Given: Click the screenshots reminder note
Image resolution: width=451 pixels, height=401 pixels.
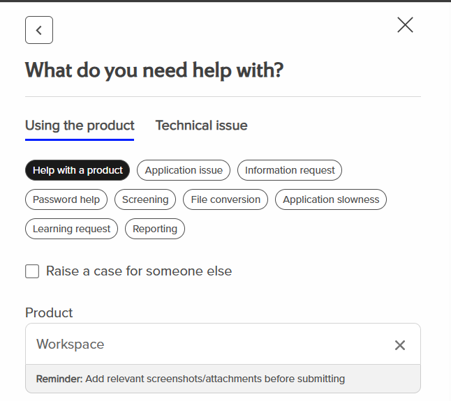Looking at the screenshot, I should (191, 379).
